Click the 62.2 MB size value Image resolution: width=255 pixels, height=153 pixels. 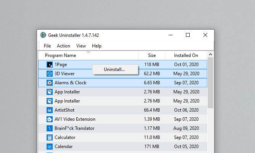(152, 74)
